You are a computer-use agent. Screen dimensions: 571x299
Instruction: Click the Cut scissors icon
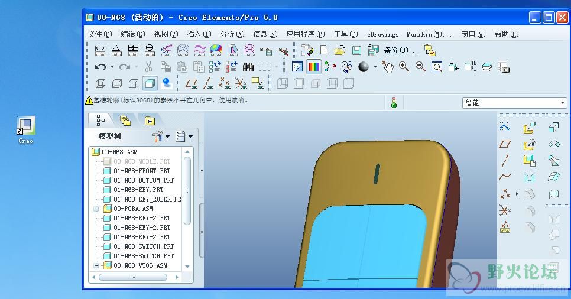click(x=148, y=67)
